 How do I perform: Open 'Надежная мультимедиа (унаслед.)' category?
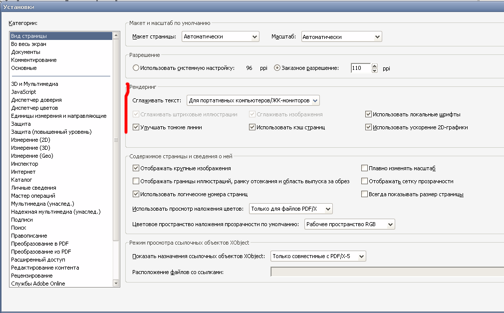[55, 212]
